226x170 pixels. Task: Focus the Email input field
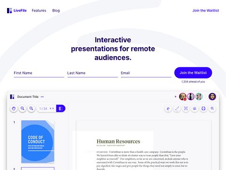coord(146,73)
